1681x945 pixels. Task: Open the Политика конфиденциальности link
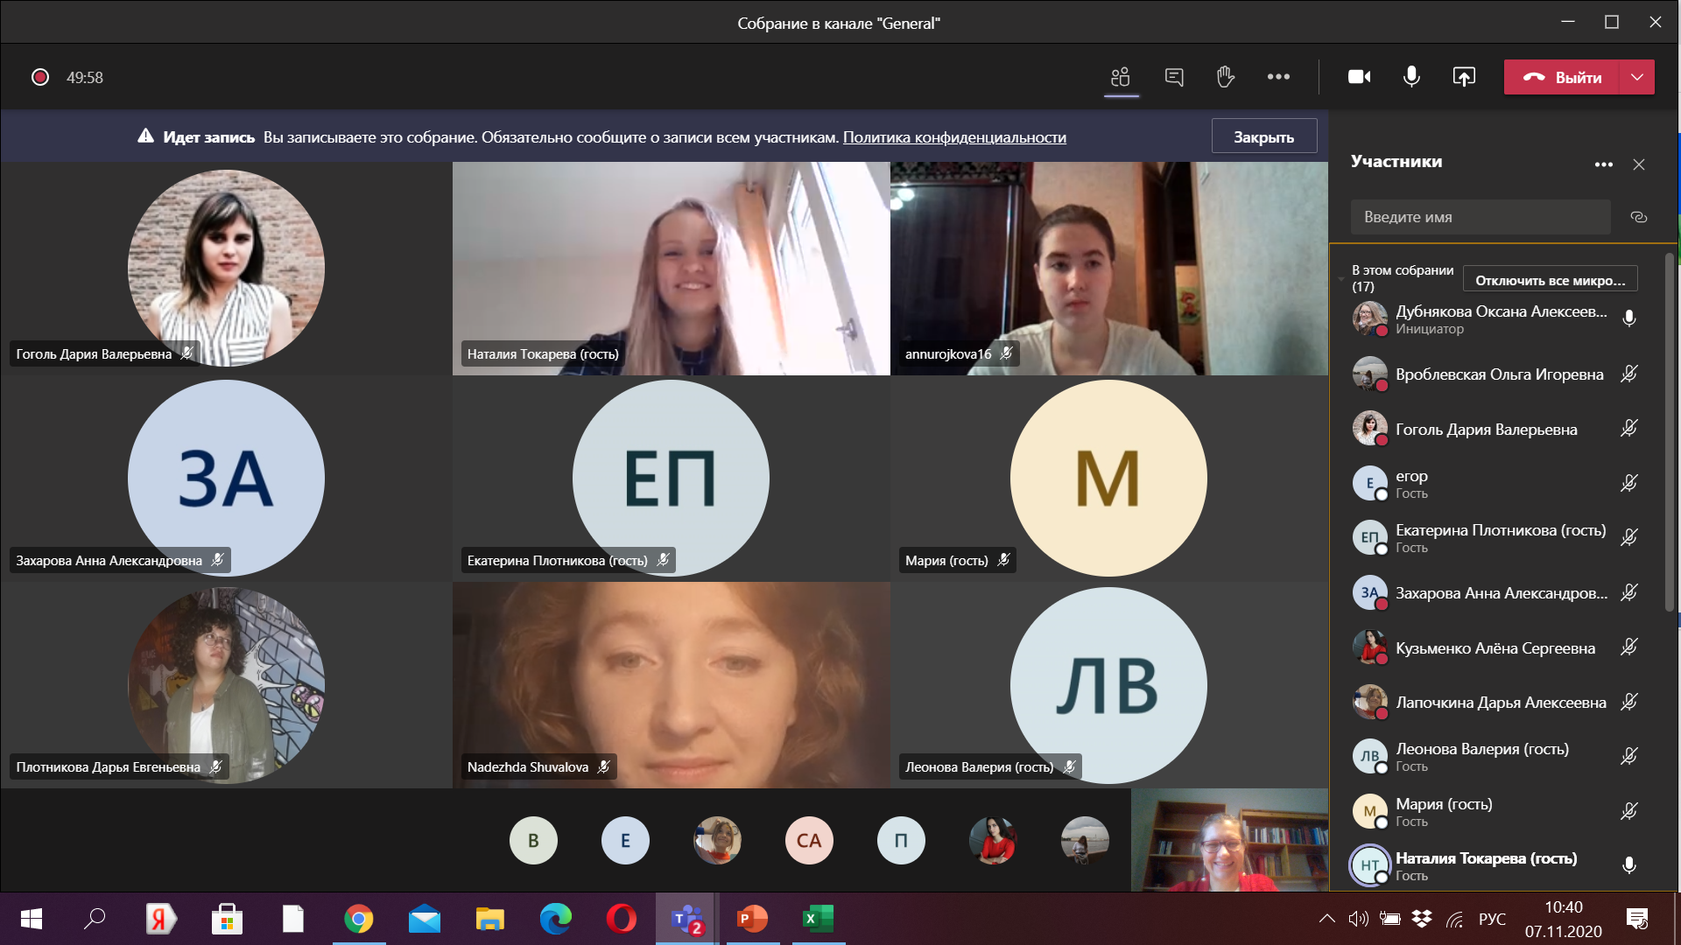point(953,137)
